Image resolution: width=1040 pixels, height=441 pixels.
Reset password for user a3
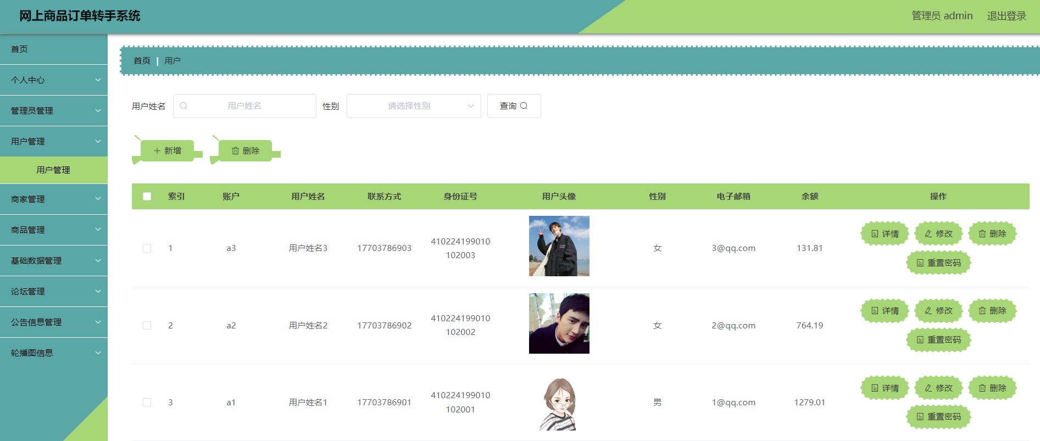(x=938, y=263)
